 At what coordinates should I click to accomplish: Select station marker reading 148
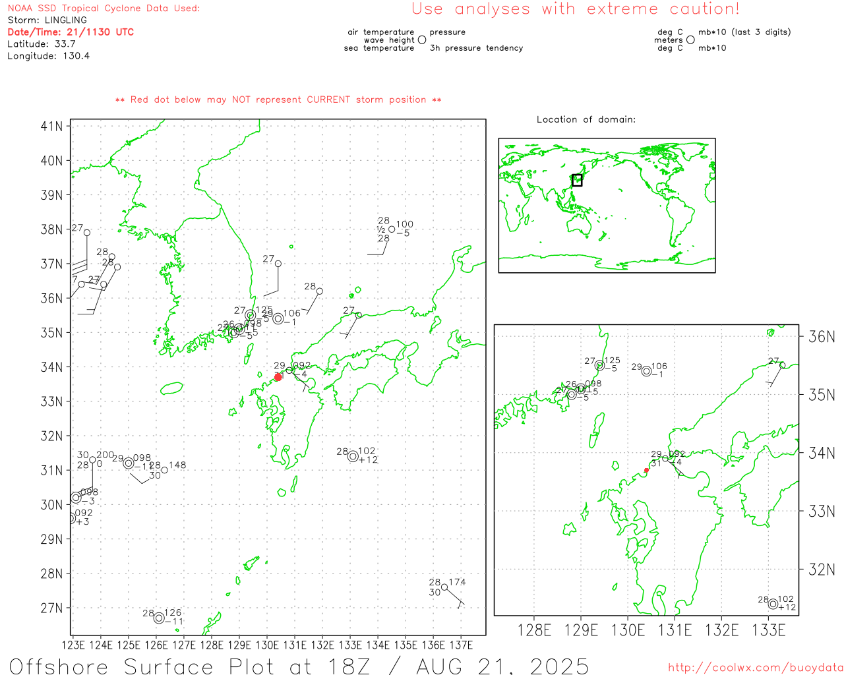[x=164, y=470]
